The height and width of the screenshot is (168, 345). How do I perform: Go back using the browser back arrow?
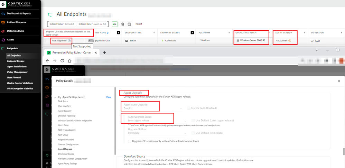pos(47,61)
